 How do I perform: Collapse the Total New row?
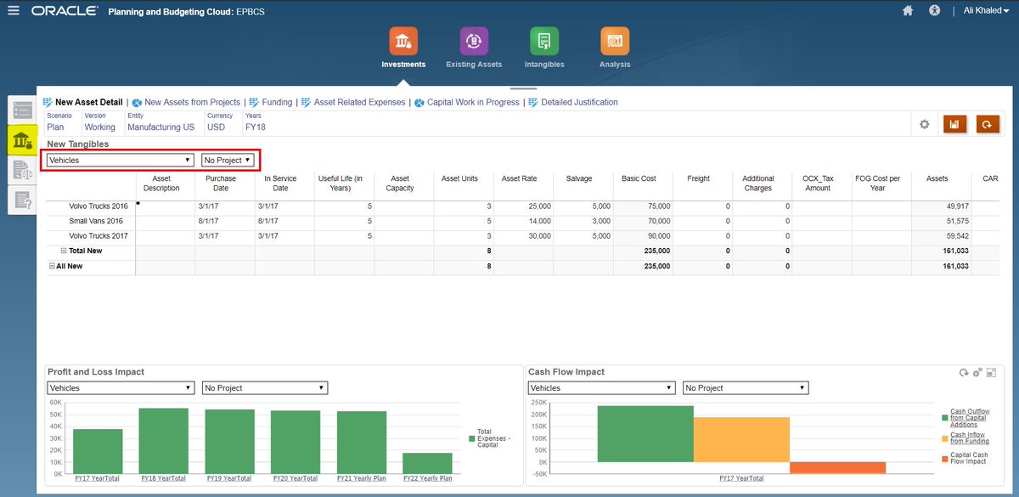64,251
